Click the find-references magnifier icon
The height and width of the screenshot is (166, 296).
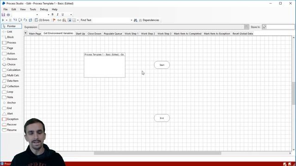(x=64, y=20)
